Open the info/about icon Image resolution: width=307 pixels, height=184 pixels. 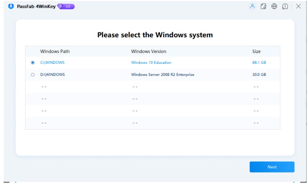pyautogui.click(x=285, y=6)
